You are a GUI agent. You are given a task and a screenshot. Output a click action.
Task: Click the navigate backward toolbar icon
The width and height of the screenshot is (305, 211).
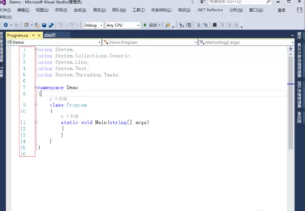[x=6, y=25]
